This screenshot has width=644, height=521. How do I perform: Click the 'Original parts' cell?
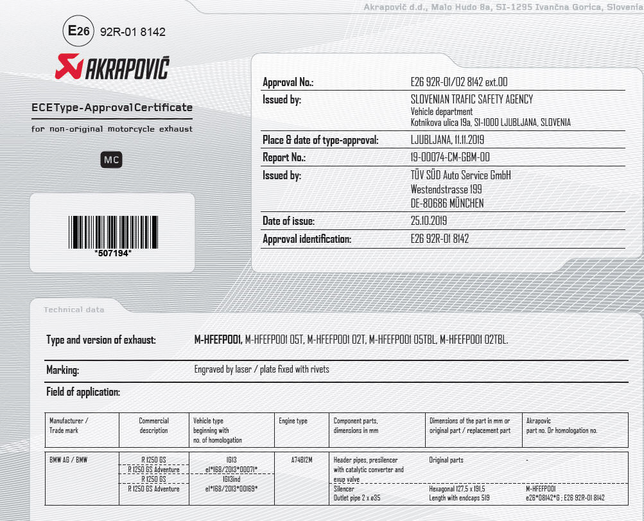click(446, 460)
